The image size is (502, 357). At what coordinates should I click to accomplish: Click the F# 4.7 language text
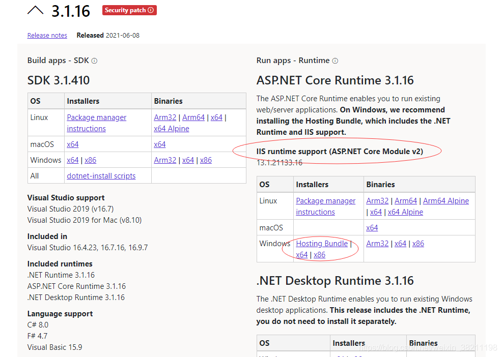pos(37,336)
